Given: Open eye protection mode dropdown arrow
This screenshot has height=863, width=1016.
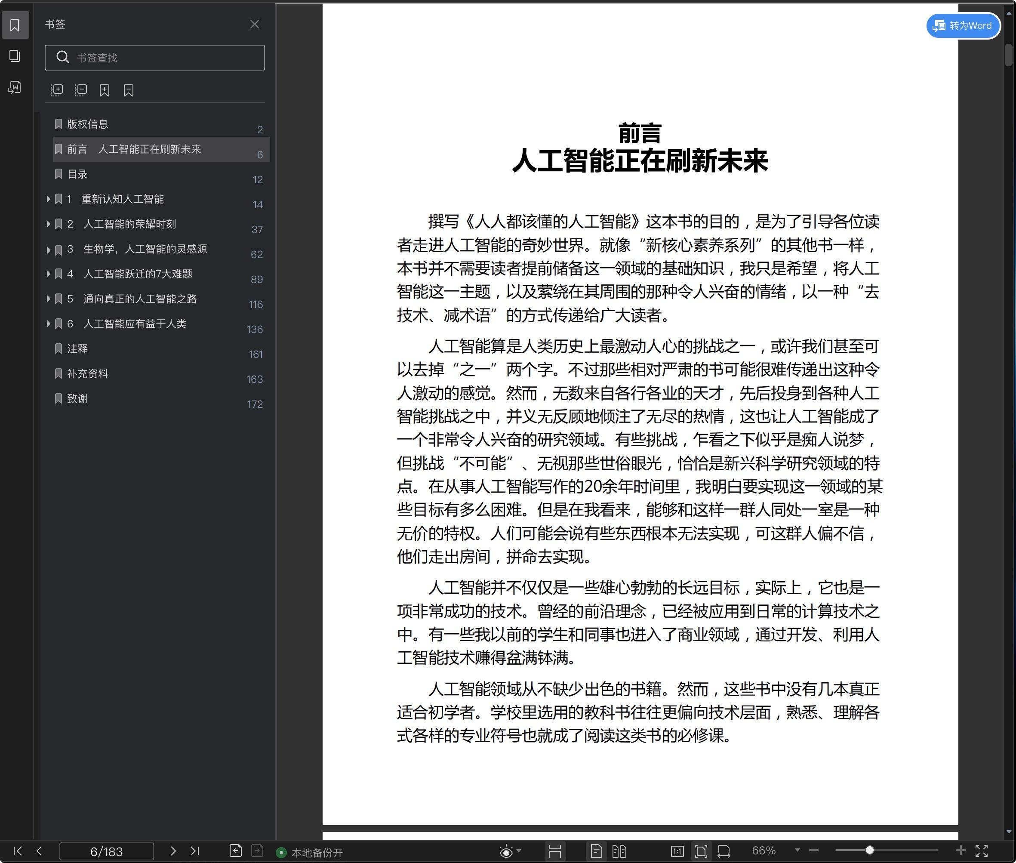Looking at the screenshot, I should click(x=519, y=851).
